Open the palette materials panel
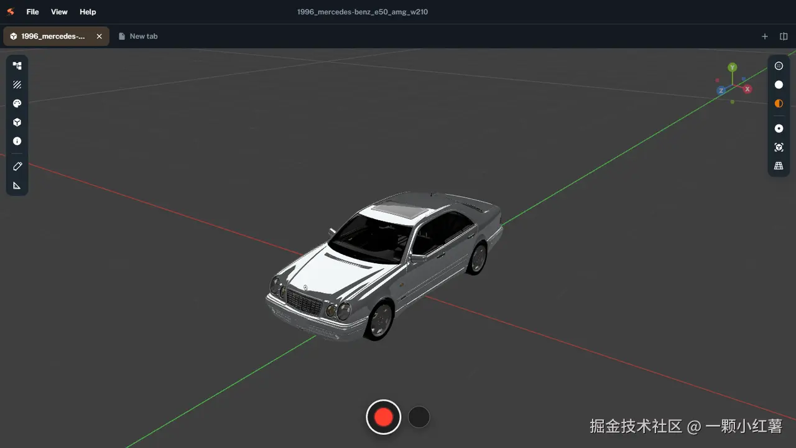This screenshot has width=796, height=448. 17,103
